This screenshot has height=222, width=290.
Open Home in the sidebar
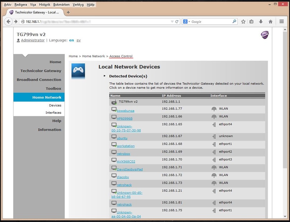point(55,62)
